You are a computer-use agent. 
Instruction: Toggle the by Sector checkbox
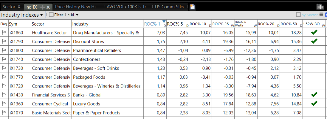[298, 15]
